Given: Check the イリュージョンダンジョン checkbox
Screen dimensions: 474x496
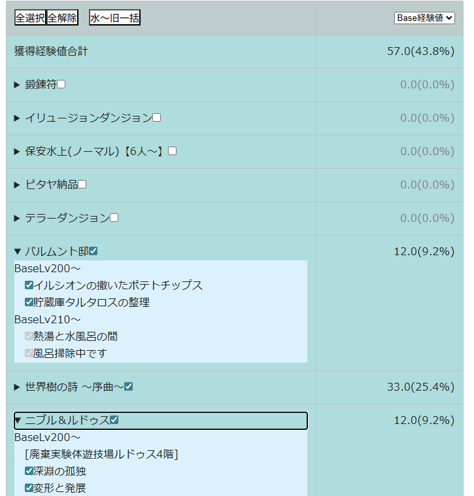Looking at the screenshot, I should pyautogui.click(x=157, y=118).
